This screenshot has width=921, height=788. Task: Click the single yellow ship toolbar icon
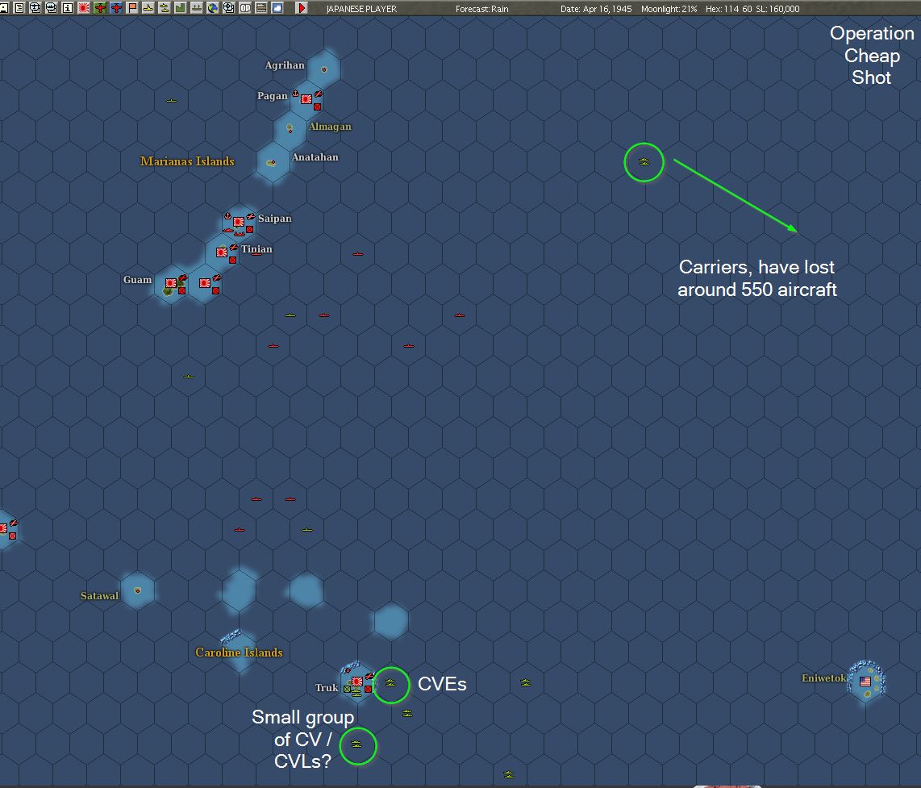148,8
